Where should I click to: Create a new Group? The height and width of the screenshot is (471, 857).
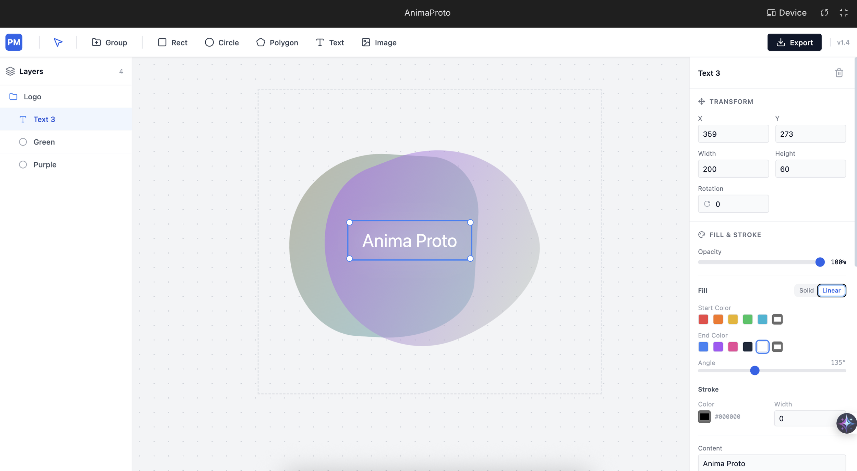[x=109, y=42]
